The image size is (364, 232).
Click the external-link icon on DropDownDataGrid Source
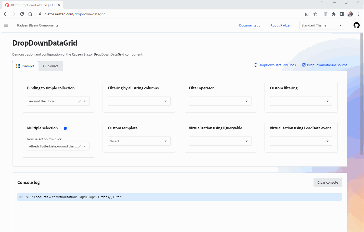pos(304,65)
